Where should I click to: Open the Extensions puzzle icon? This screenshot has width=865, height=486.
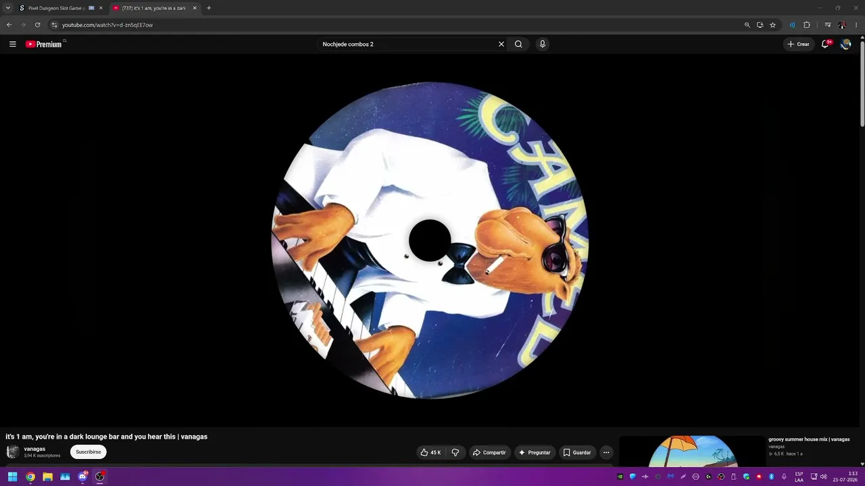[x=806, y=25]
